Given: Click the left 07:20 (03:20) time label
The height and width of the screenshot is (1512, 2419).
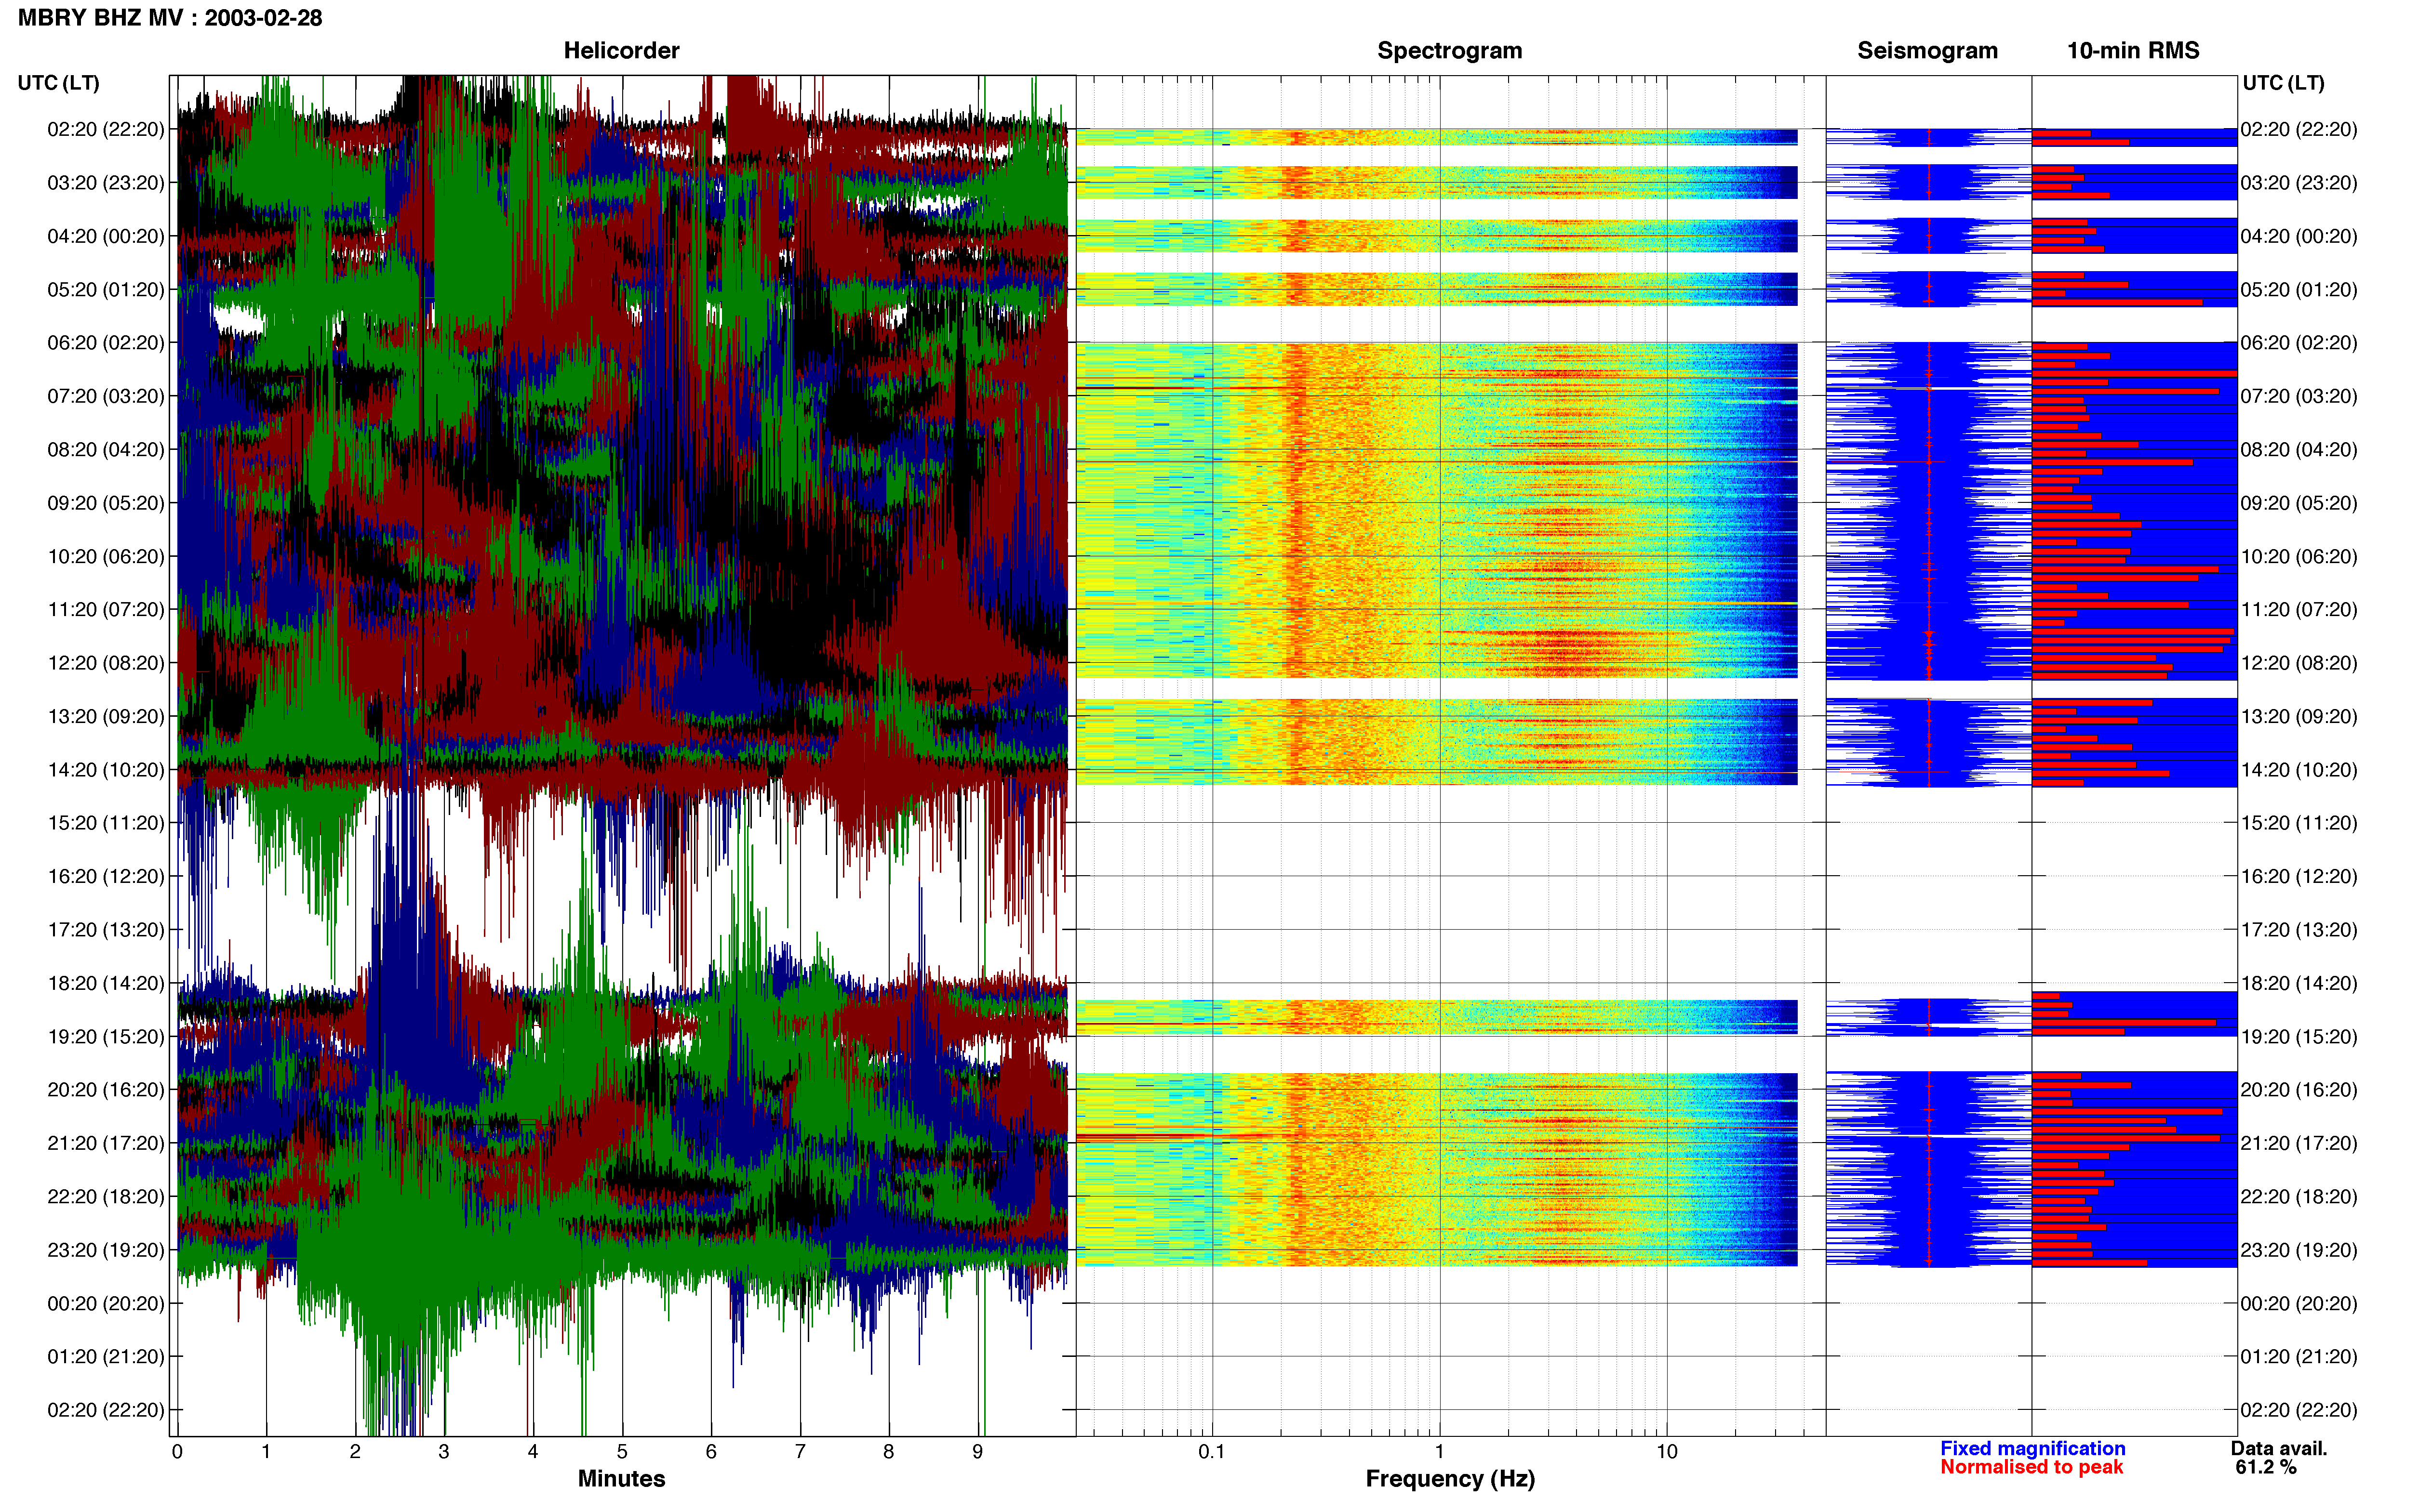Looking at the screenshot, I should (106, 396).
